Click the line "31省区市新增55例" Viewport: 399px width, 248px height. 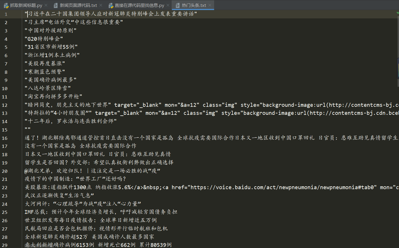pos(51,47)
